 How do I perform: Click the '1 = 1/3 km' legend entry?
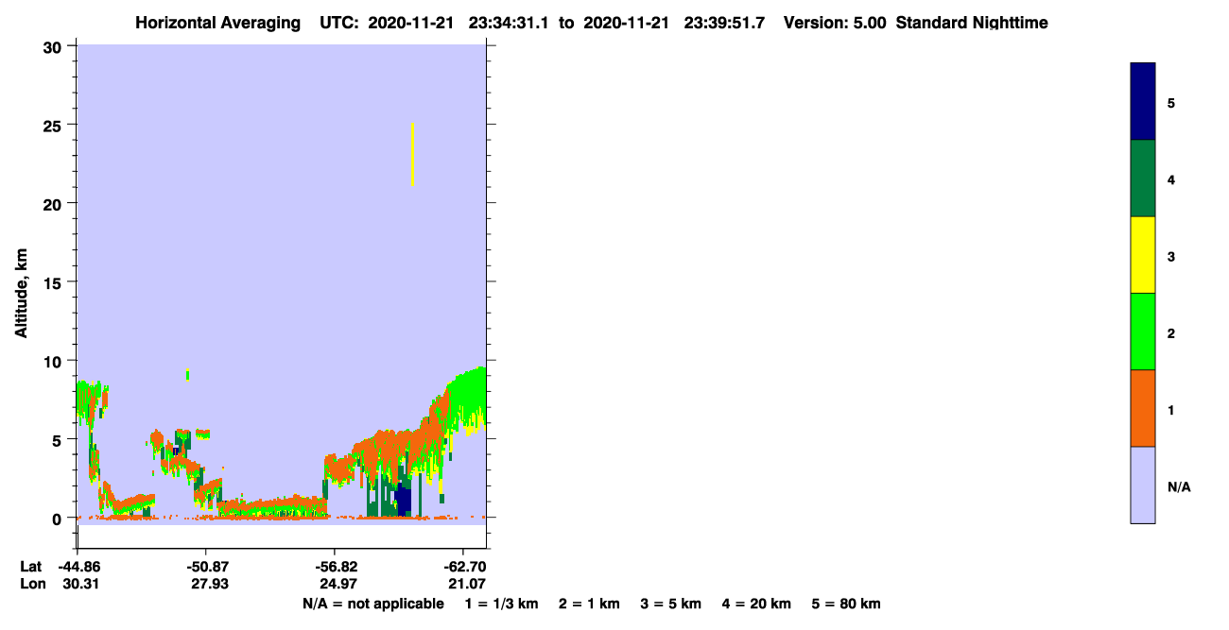(x=501, y=604)
